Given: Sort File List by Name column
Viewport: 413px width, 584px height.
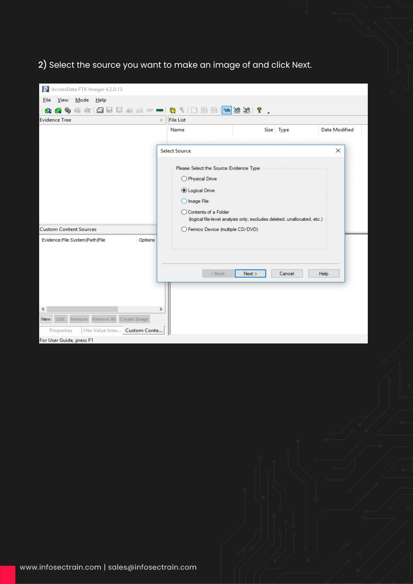Looking at the screenshot, I should [200, 130].
